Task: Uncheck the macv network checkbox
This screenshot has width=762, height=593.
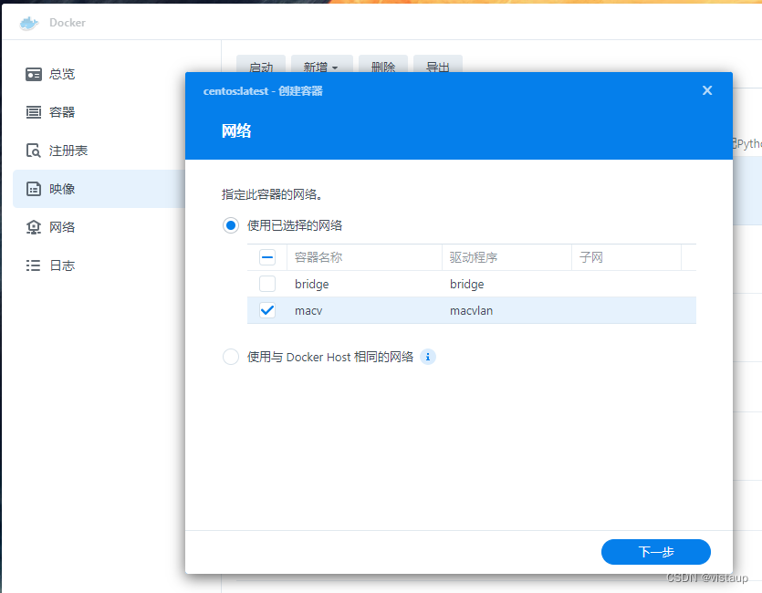Action: [x=267, y=310]
